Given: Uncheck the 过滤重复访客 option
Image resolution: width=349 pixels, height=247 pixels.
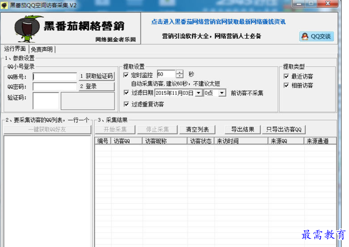Looking at the screenshot, I should pyautogui.click(x=126, y=104).
